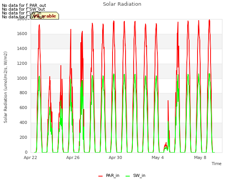Click the 1400 y-axis tick label
The image size is (245, 183).
coord(22,49)
